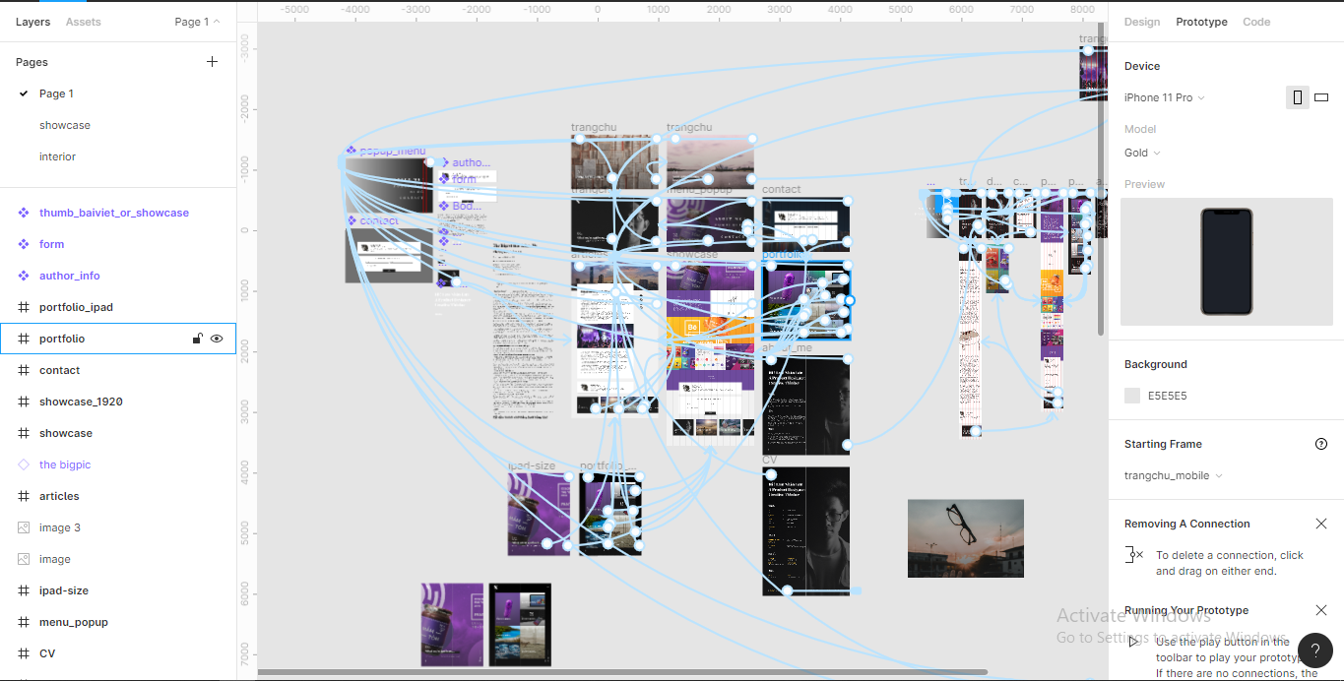Select landscape device orientation icon
Image resolution: width=1344 pixels, height=681 pixels.
(1321, 97)
